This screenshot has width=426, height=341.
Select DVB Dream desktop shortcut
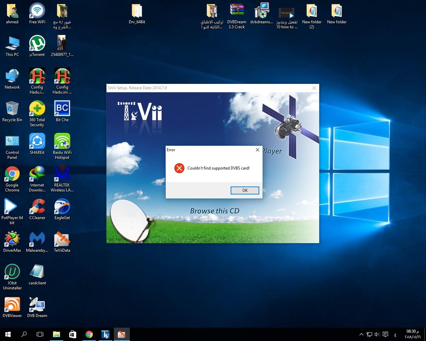[x=37, y=308]
